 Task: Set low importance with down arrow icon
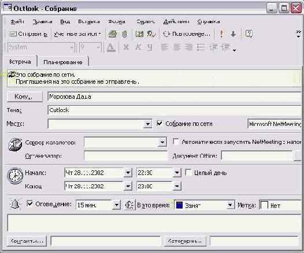(x=233, y=34)
